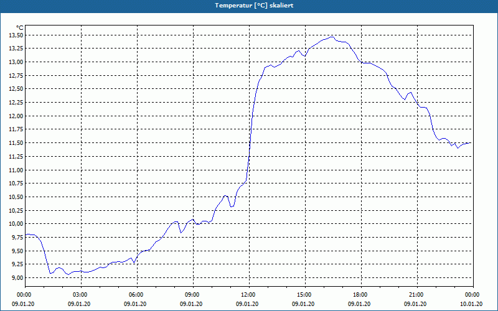This screenshot has height=311, width=498.
Task: Click the 00:00 time label above 09.01.20
Action: (x=23, y=295)
